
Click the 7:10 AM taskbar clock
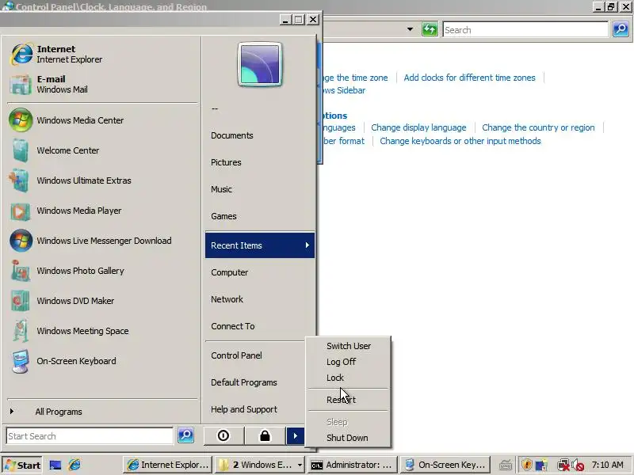608,465
